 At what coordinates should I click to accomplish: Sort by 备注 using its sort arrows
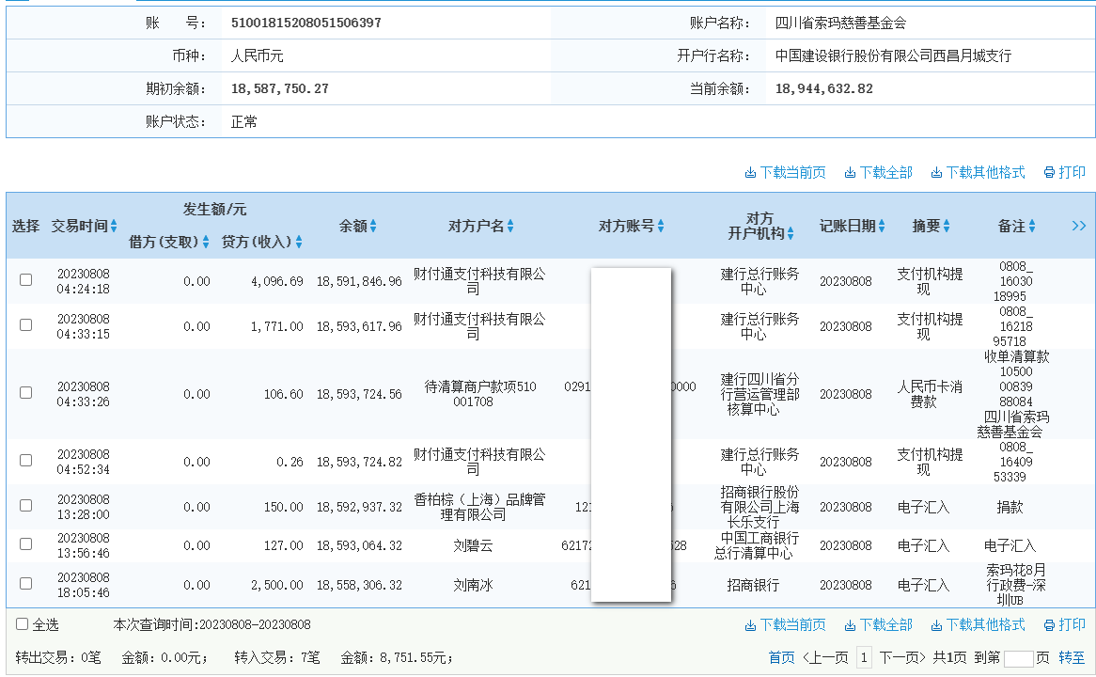[x=1032, y=226]
